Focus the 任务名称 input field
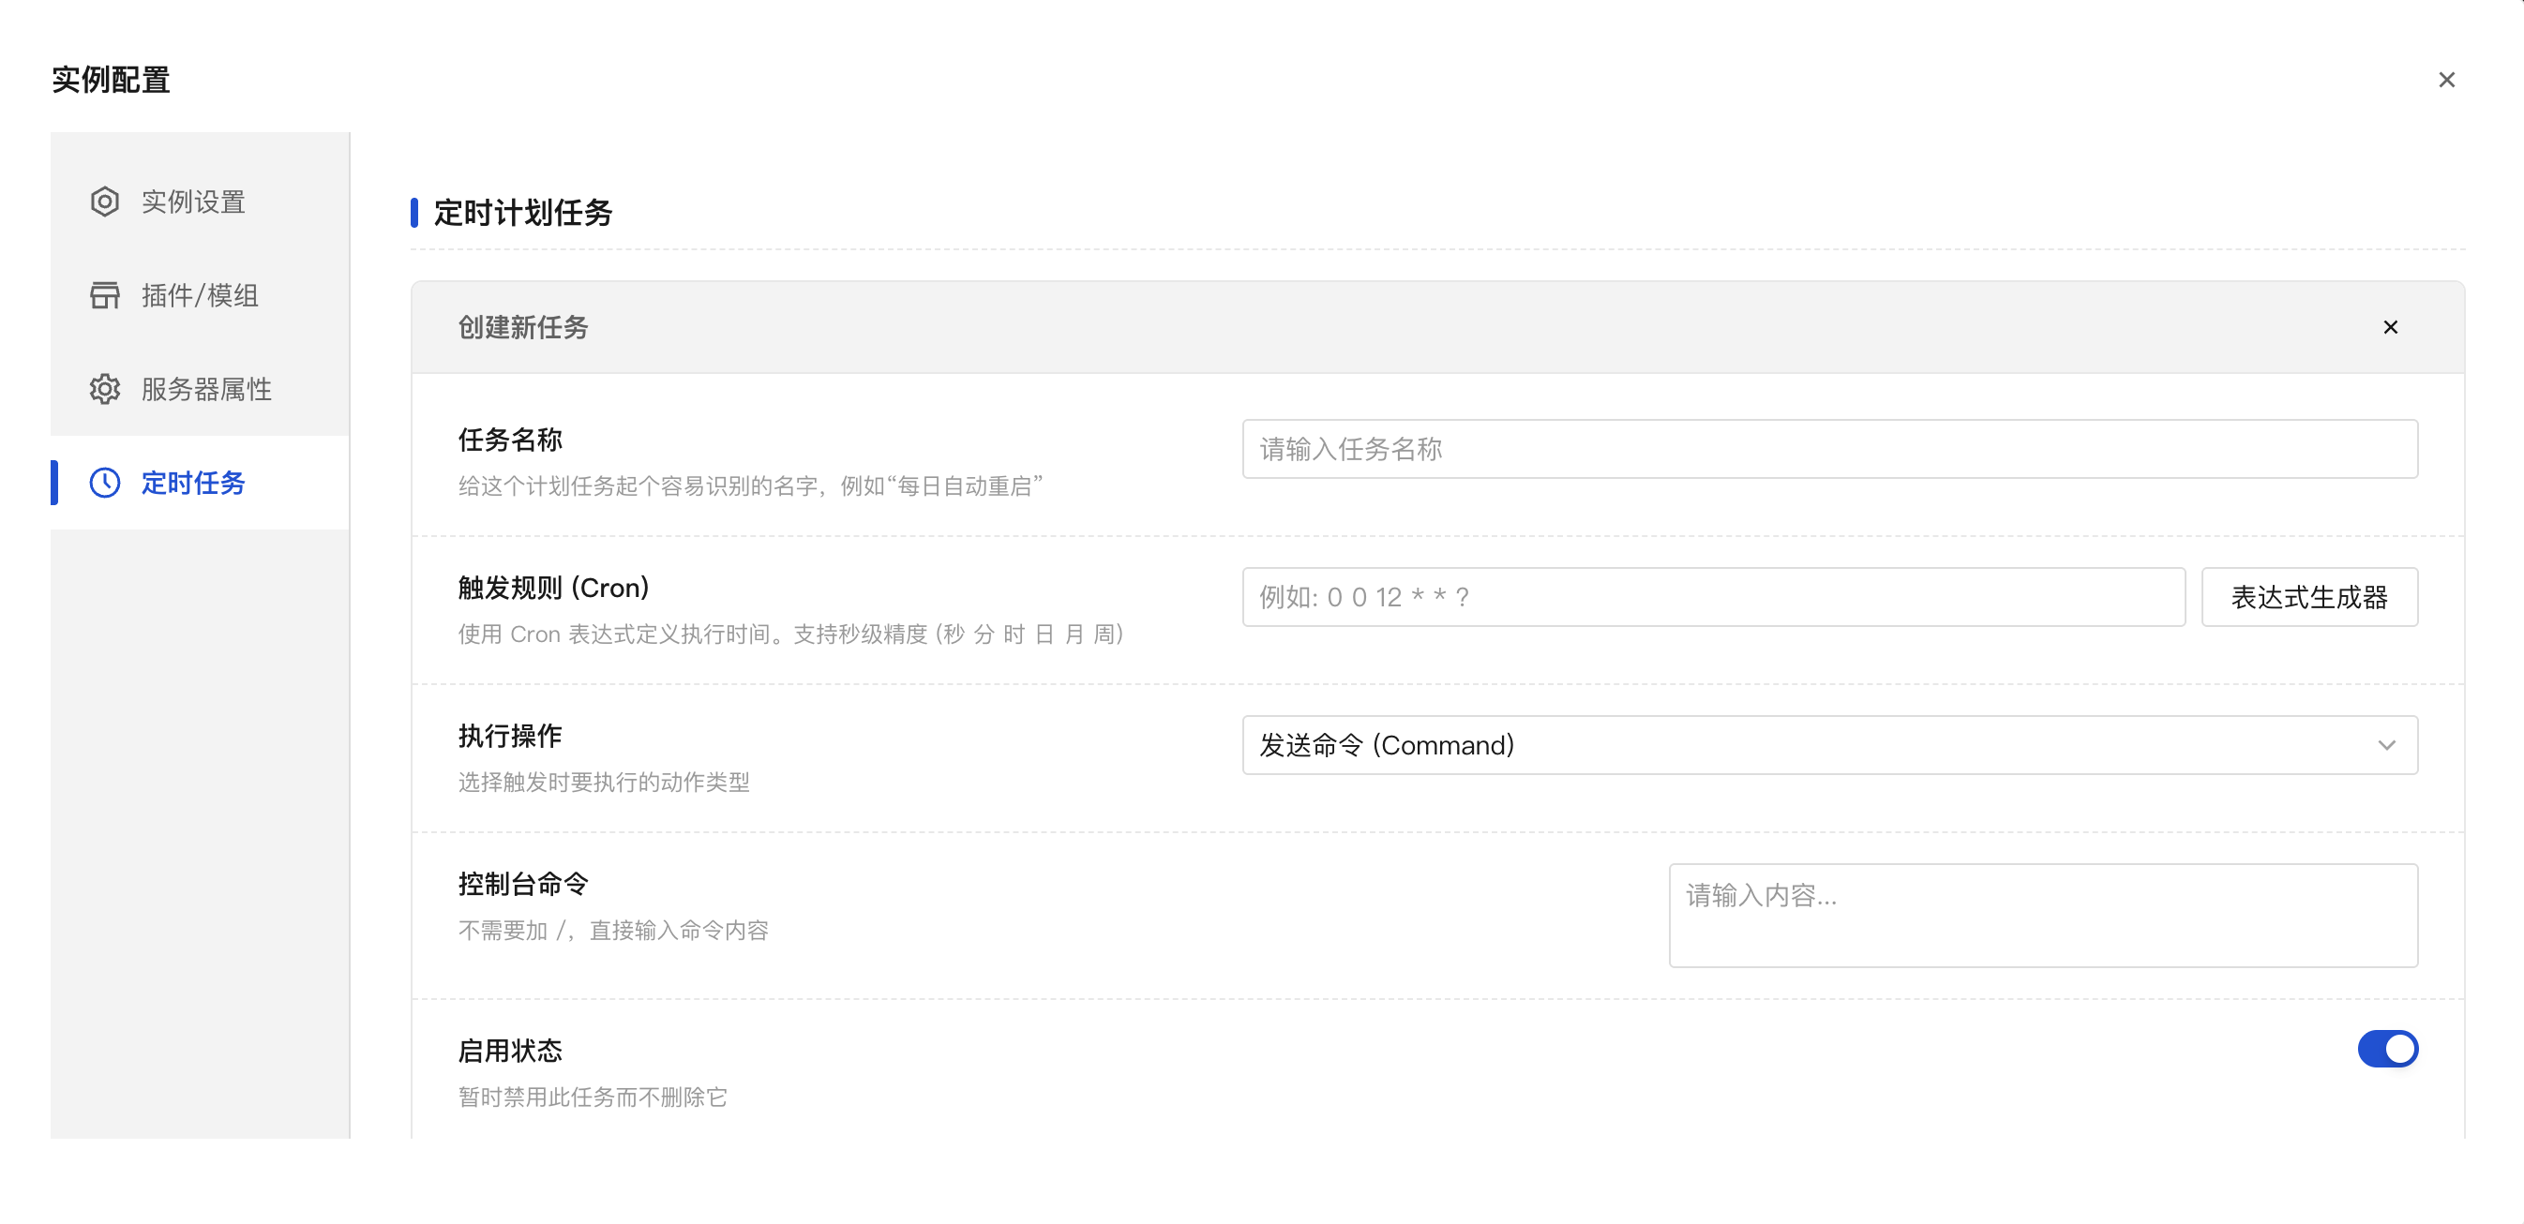The width and height of the screenshot is (2524, 1224). (x=1828, y=450)
